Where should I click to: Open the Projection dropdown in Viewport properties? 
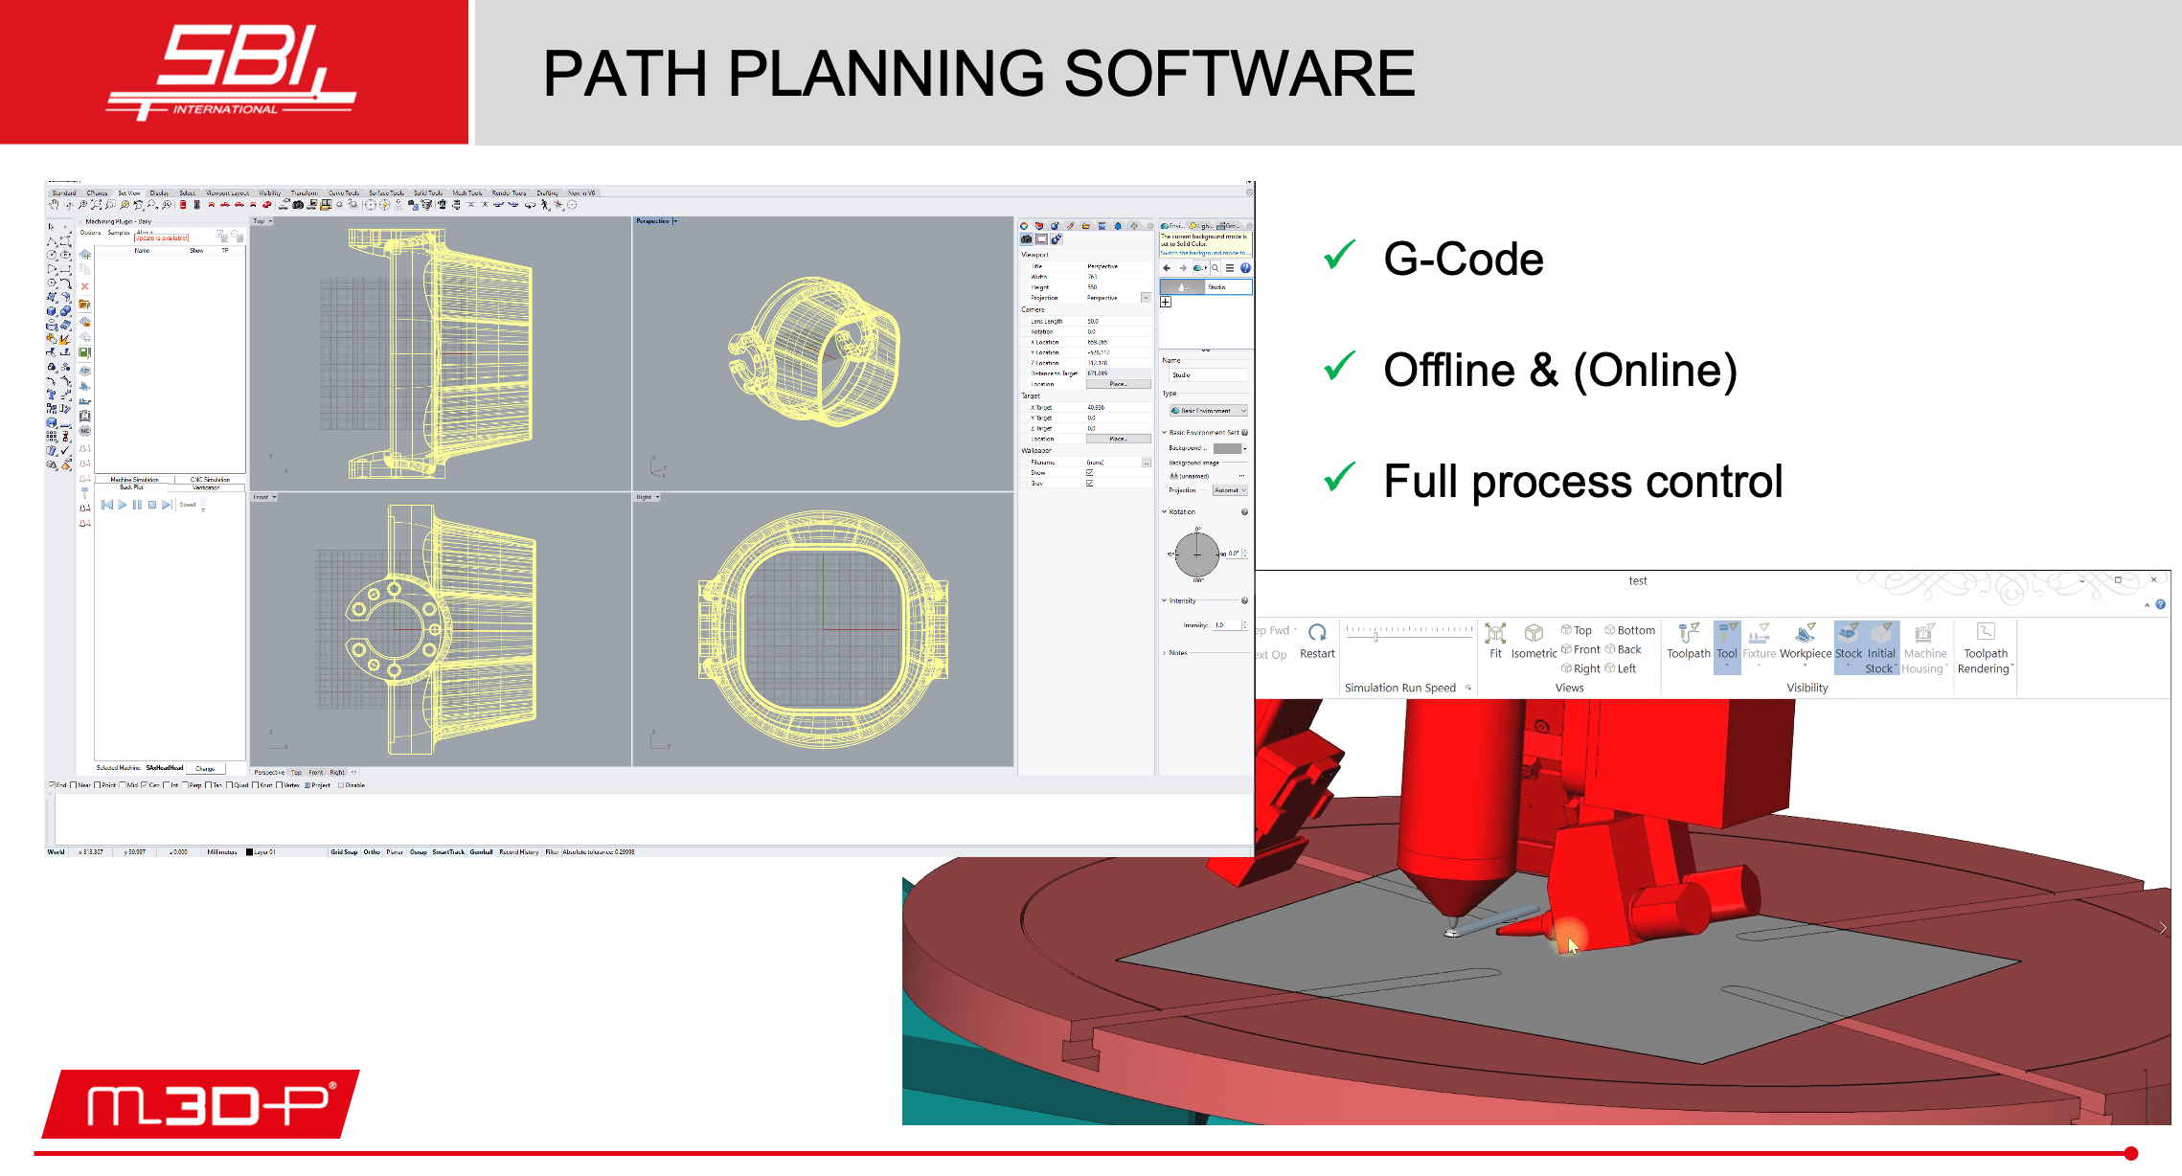click(x=1146, y=298)
